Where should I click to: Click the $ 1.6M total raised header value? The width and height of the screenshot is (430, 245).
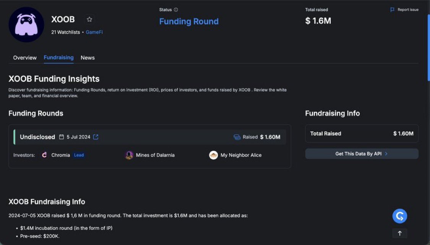(318, 21)
